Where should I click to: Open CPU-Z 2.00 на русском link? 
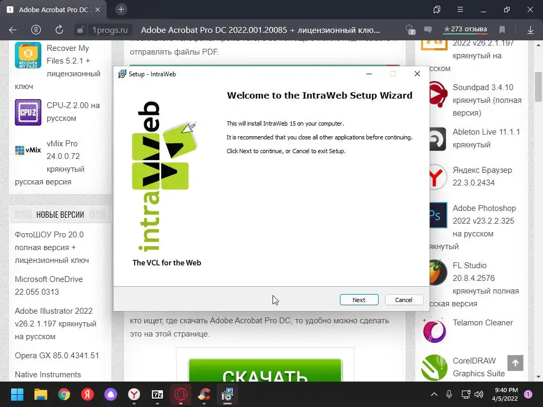pyautogui.click(x=73, y=112)
